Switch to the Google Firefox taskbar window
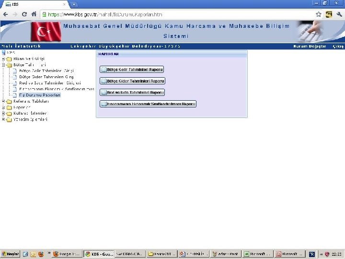The height and width of the screenshot is (259, 345). click(x=67, y=254)
